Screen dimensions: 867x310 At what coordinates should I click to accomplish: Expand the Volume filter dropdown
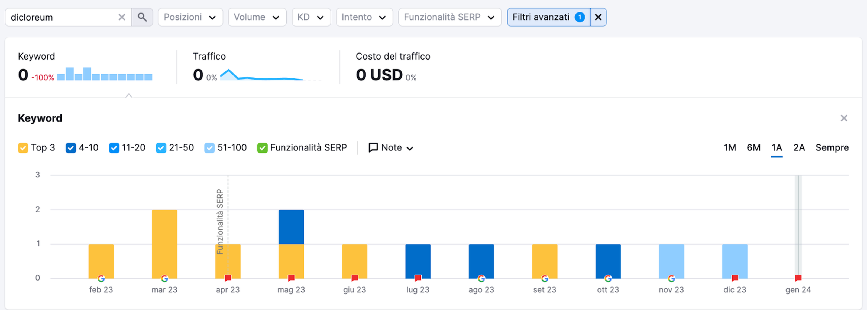[257, 17]
